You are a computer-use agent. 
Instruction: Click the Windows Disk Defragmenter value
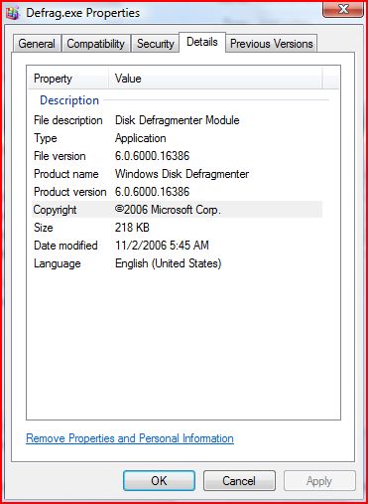click(182, 174)
